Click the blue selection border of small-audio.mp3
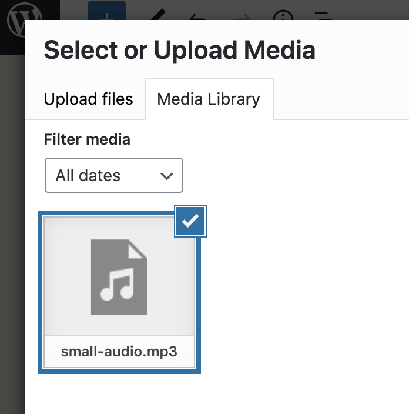This screenshot has width=409, height=414. [x=40, y=292]
